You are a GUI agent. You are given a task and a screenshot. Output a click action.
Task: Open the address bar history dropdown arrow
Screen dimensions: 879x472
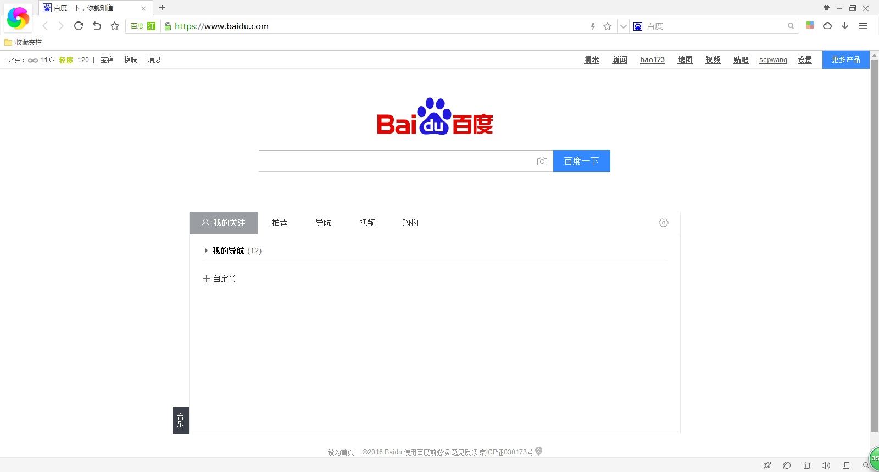pos(623,26)
